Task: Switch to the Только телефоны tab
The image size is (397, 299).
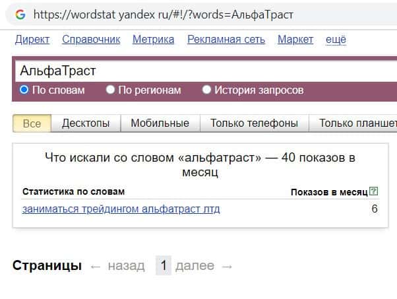Action: 254,123
